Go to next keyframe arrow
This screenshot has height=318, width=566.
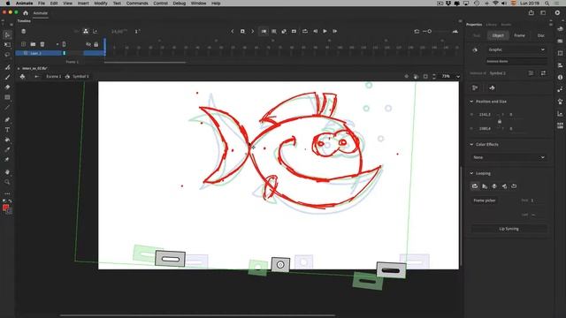pos(253,32)
